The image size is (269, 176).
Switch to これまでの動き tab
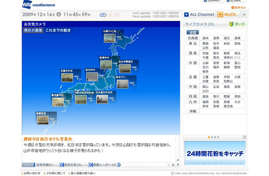58,30
